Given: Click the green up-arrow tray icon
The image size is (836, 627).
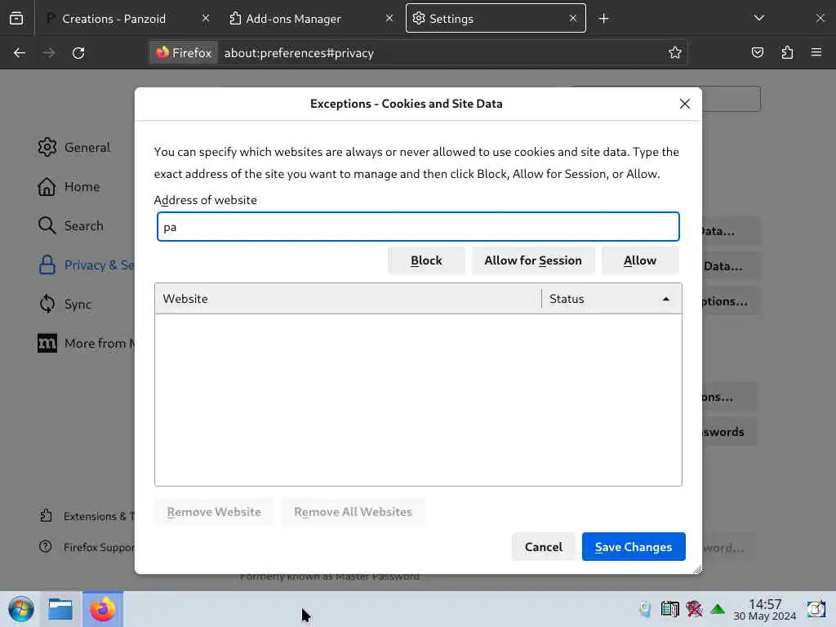Looking at the screenshot, I should (x=718, y=609).
